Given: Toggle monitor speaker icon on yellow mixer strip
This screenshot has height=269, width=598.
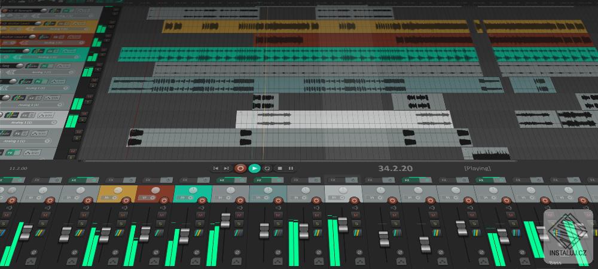Looking at the screenshot, I should [124, 208].
